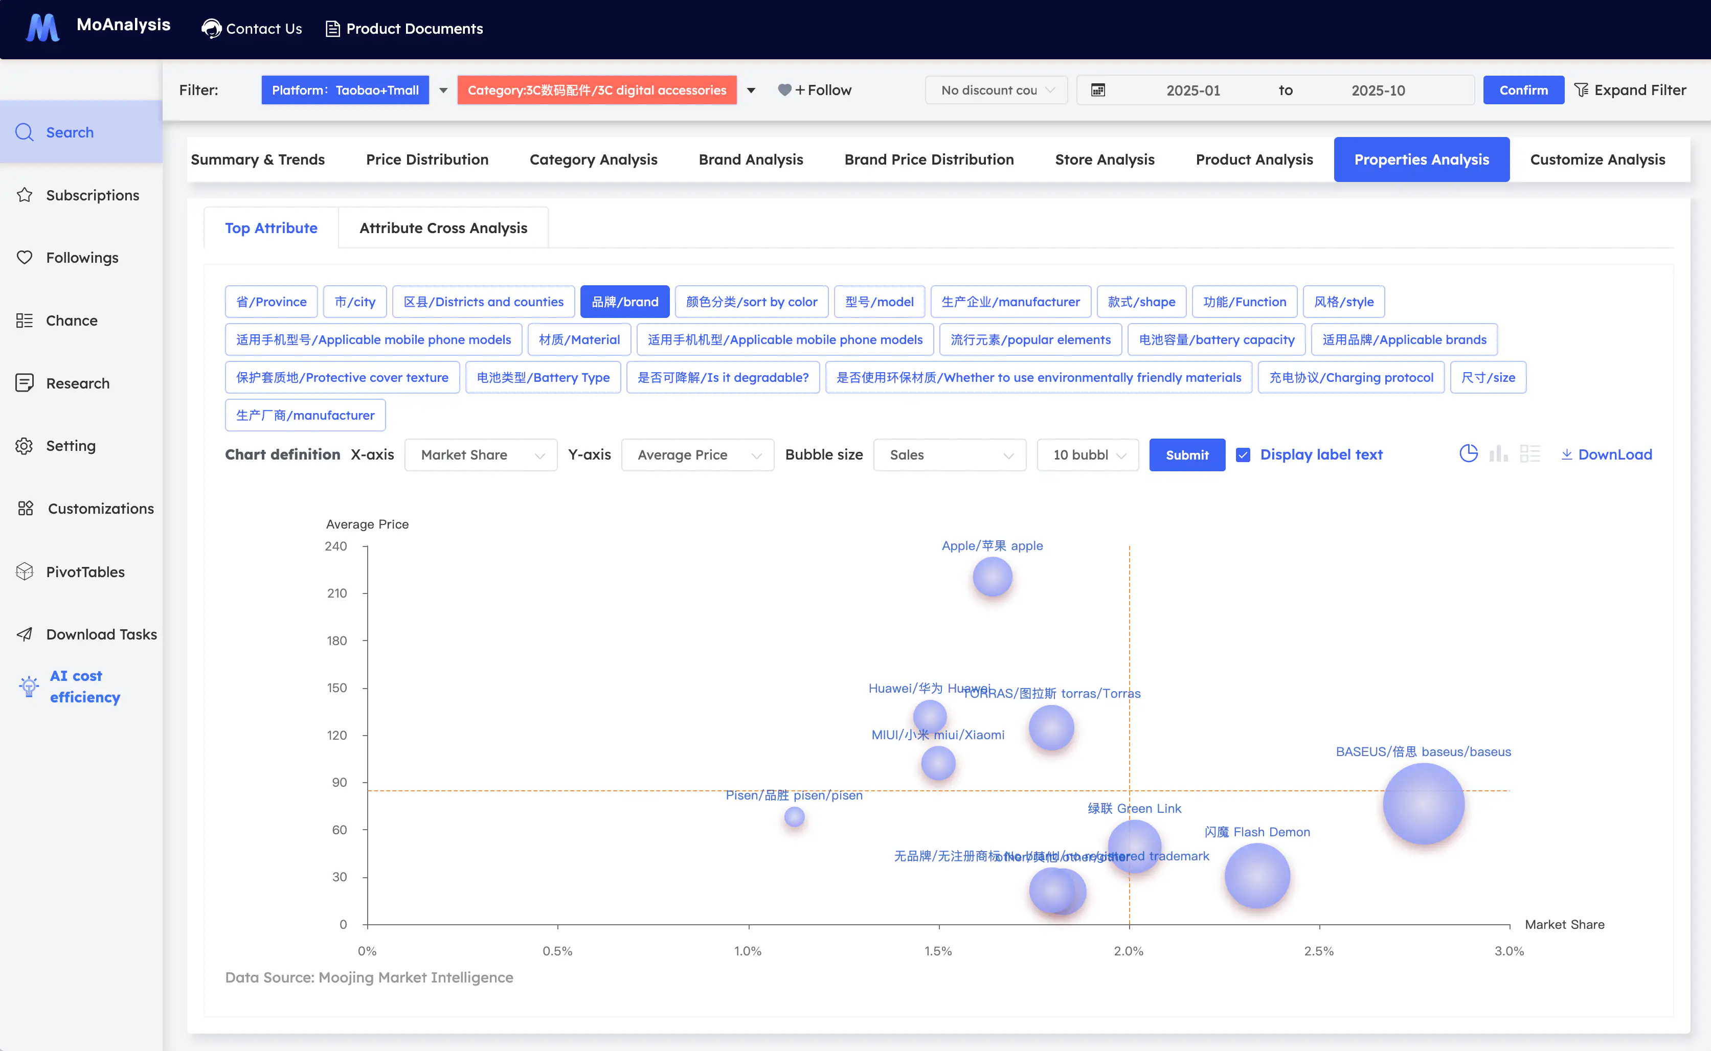Switch chart to pie chart view

(x=1468, y=453)
